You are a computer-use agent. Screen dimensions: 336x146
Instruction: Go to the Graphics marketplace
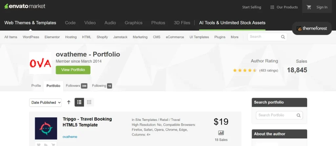[x=134, y=23]
